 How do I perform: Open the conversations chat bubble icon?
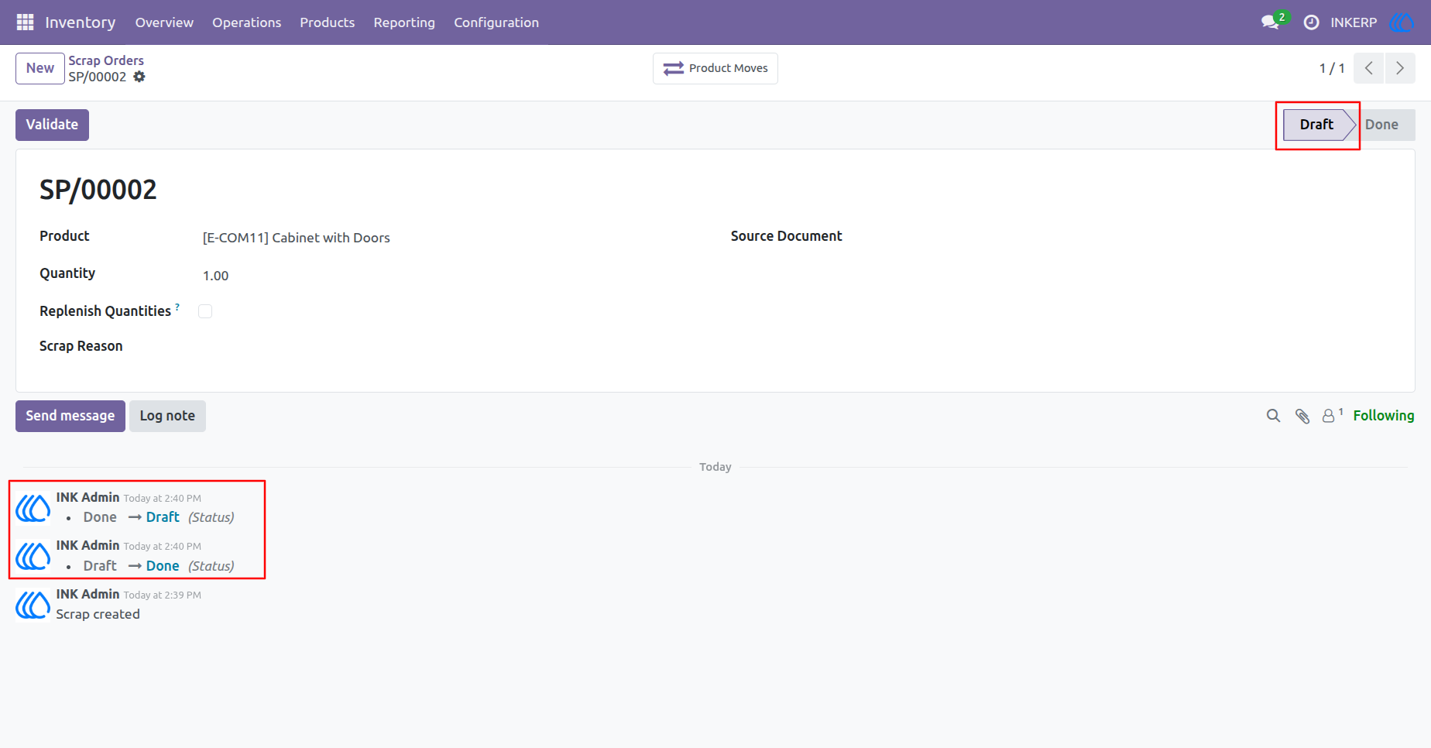pyautogui.click(x=1270, y=22)
